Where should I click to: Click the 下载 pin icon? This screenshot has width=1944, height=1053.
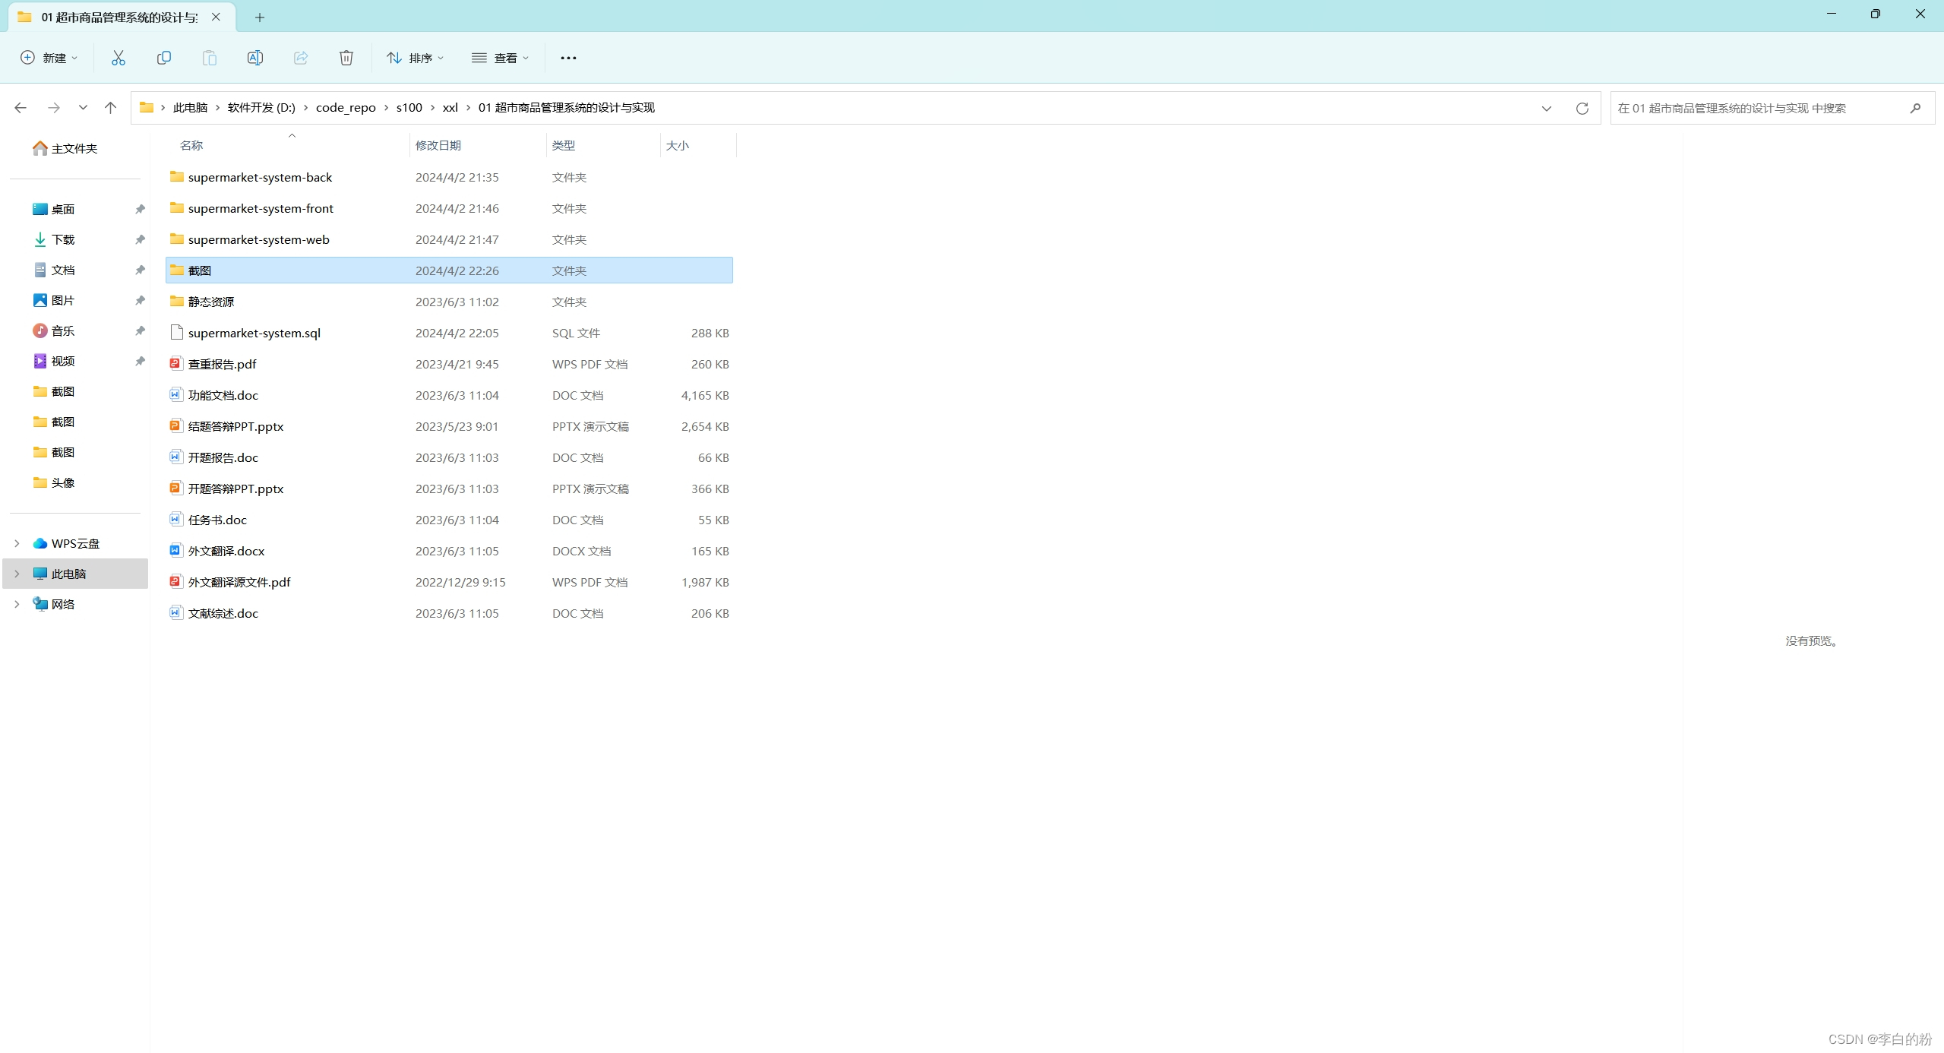[x=140, y=239]
